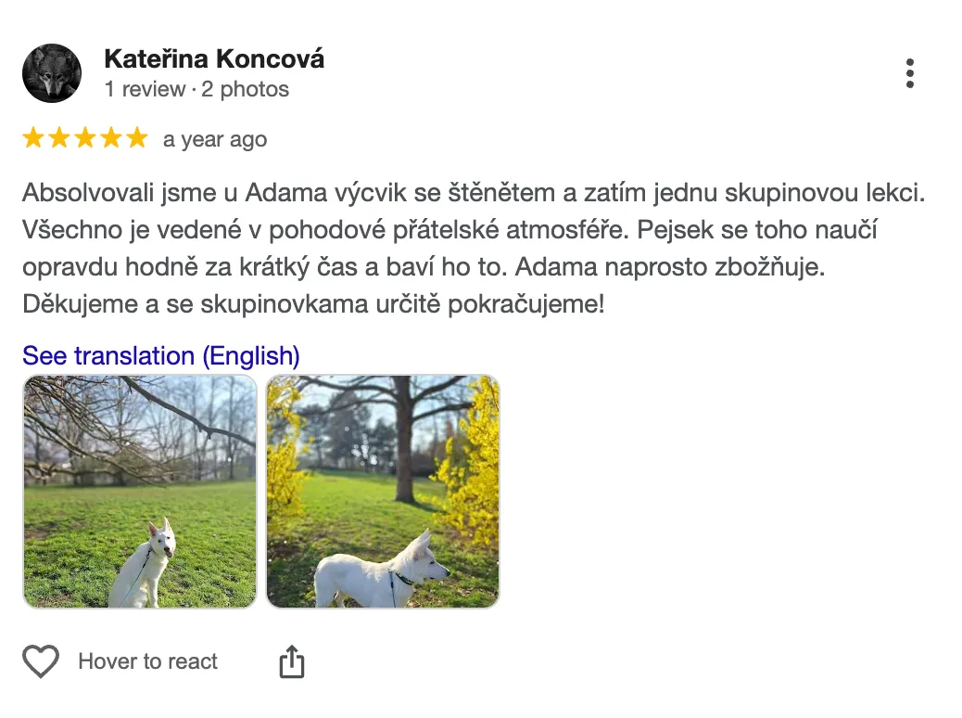Click the '1 review · 2 photos' text
The width and height of the screenshot is (962, 718).
point(195,89)
